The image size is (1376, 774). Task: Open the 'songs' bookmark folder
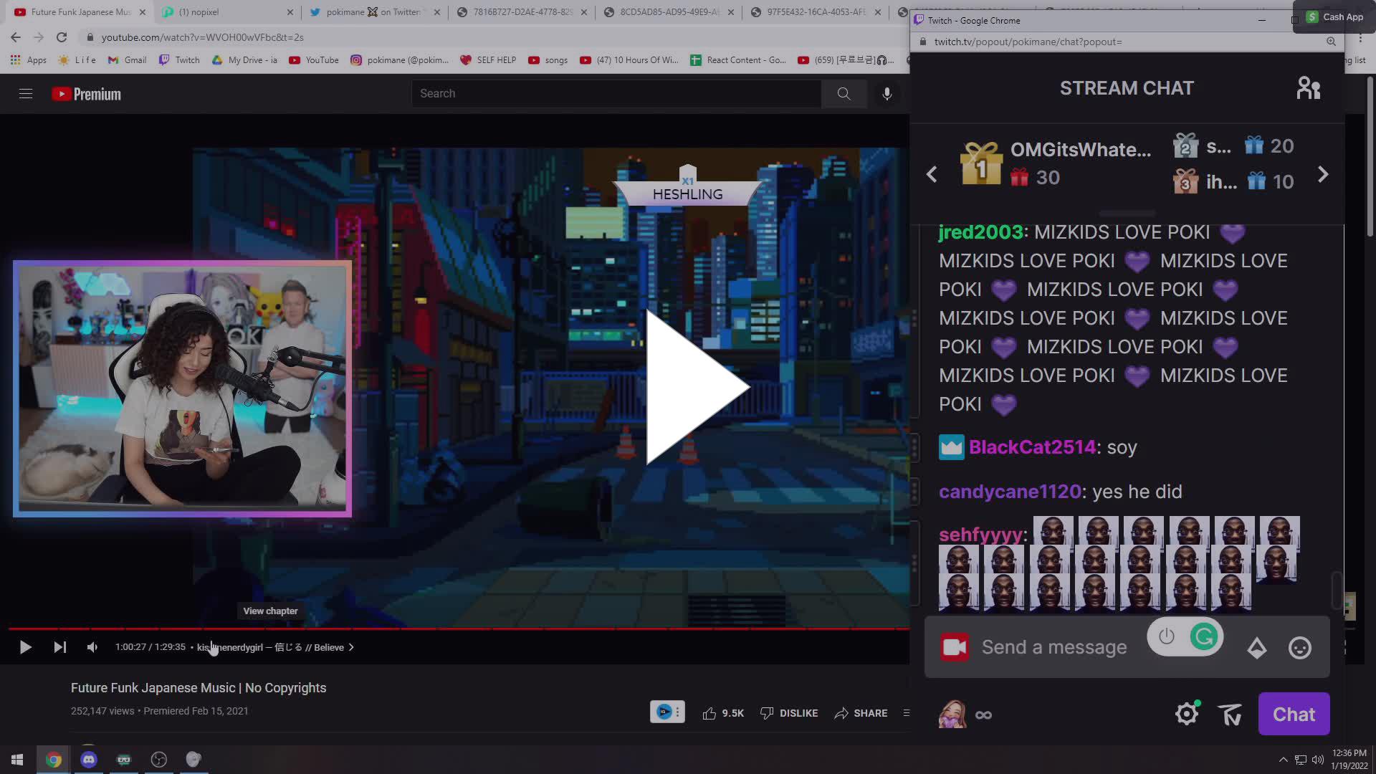(x=548, y=60)
